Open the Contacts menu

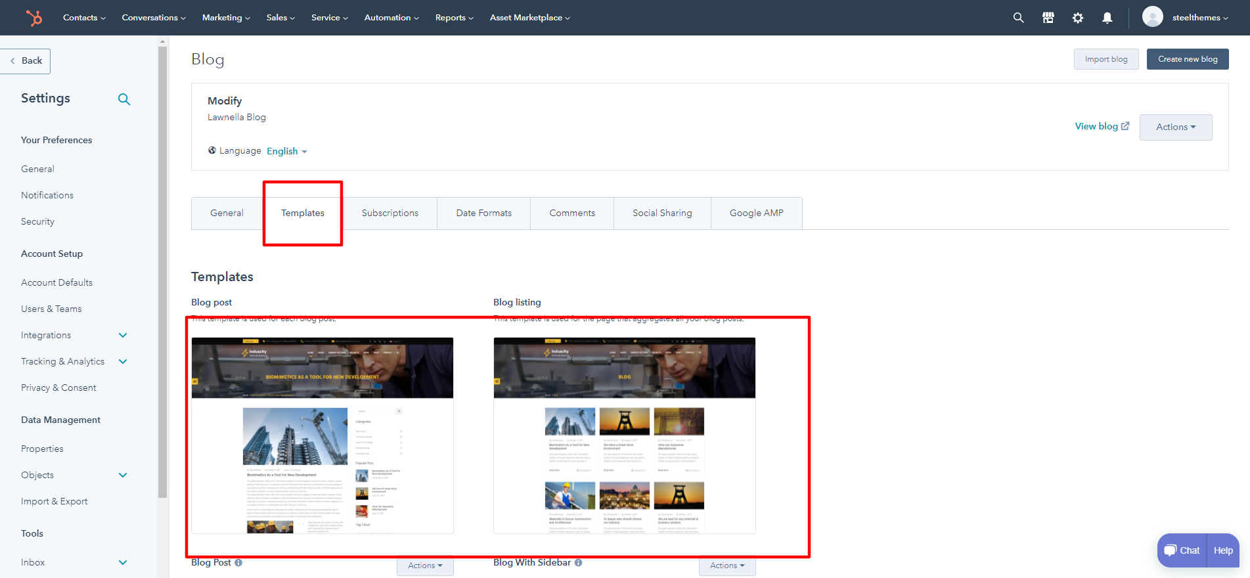[x=84, y=18]
